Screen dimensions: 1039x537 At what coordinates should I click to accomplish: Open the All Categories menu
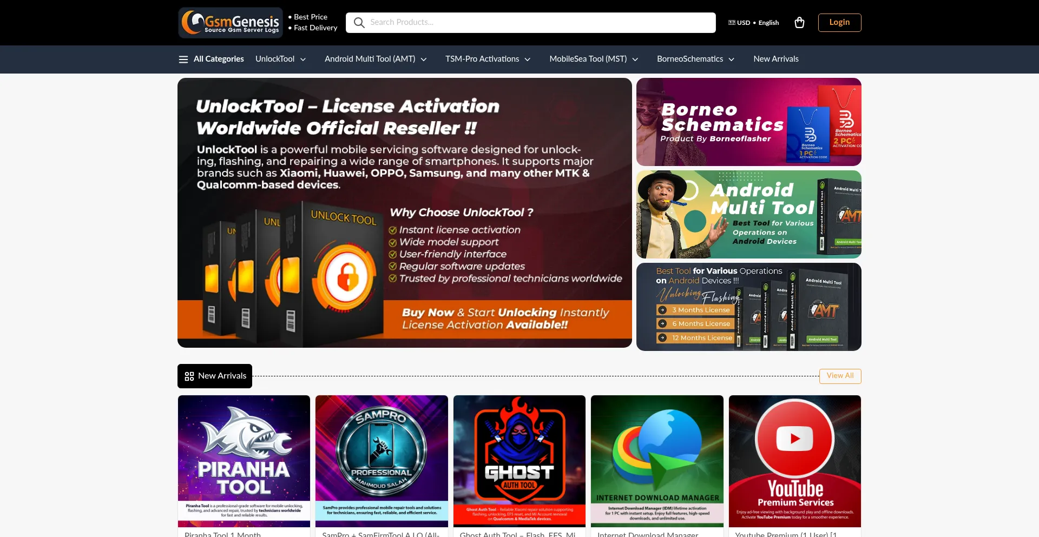[219, 59]
